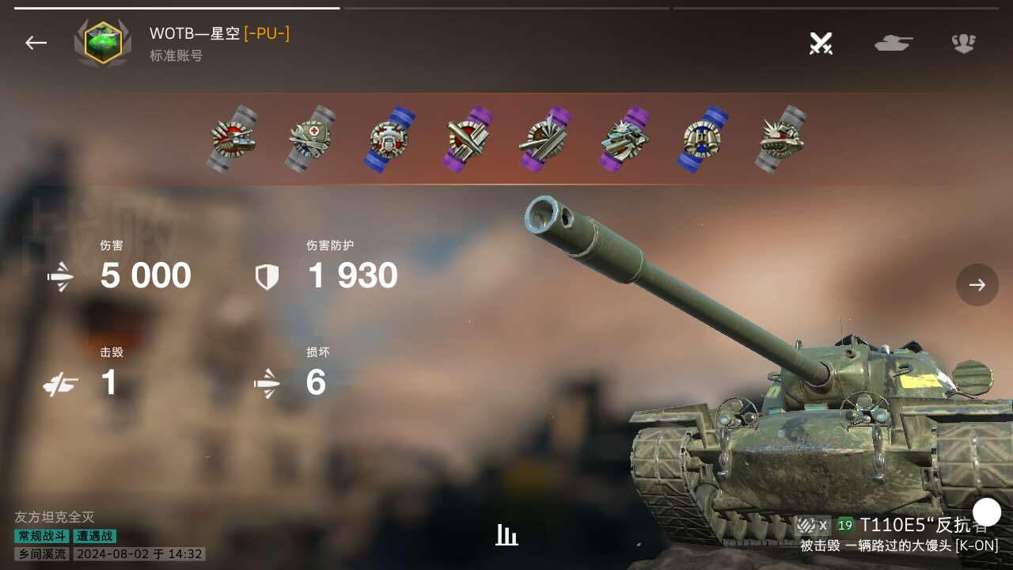Select the second purple ribbon medal
1013x570 pixels.
coord(546,139)
